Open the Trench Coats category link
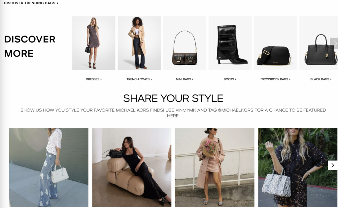338x208 pixels. click(139, 79)
